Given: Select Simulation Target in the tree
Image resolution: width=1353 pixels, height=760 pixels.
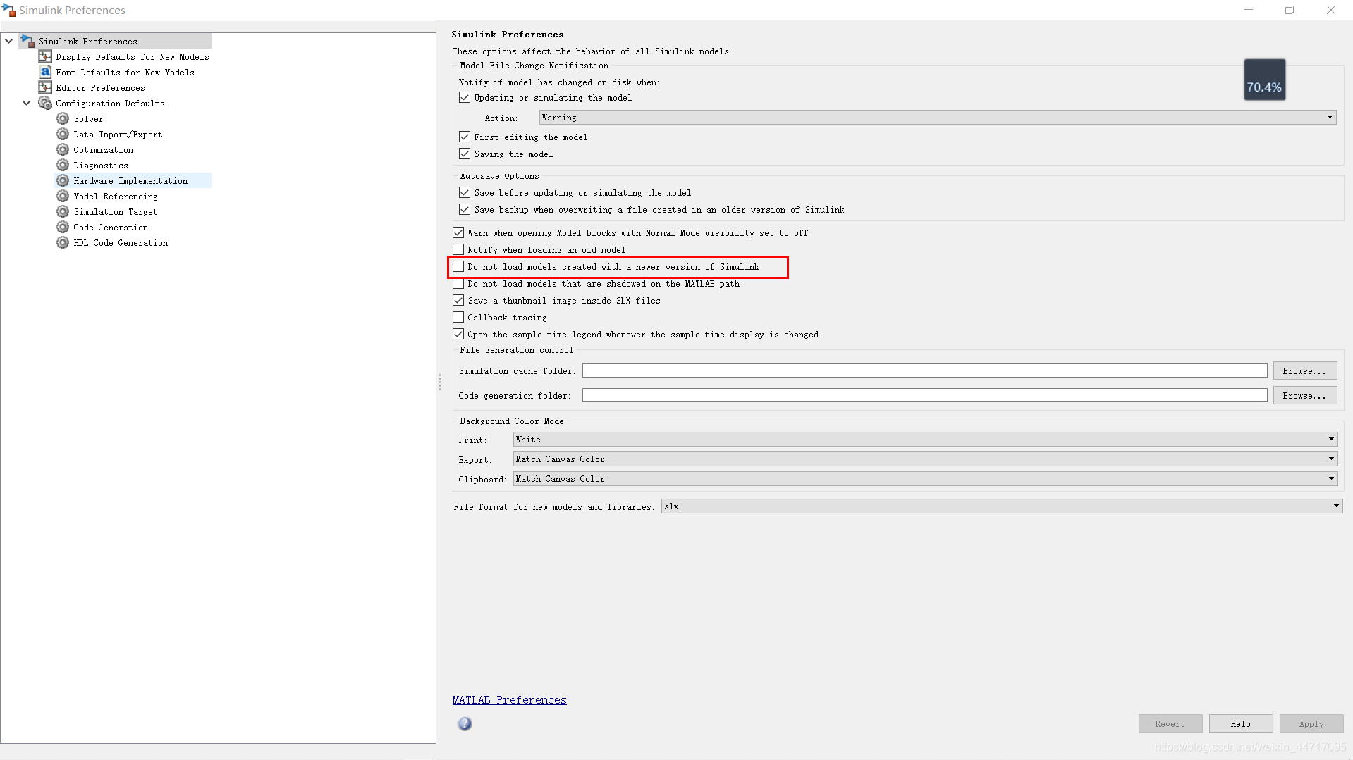Looking at the screenshot, I should pos(116,212).
